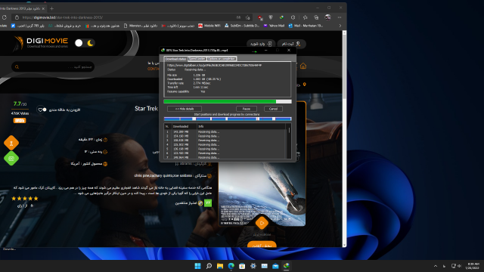Expand the system tray hidden icons chevron
Viewport: 484px width, 272px height.
(436, 266)
